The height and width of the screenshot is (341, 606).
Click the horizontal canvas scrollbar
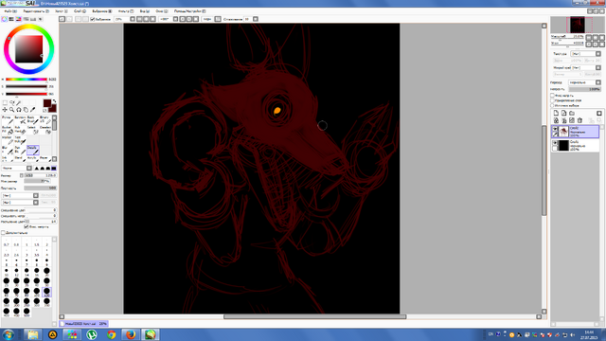(x=315, y=316)
